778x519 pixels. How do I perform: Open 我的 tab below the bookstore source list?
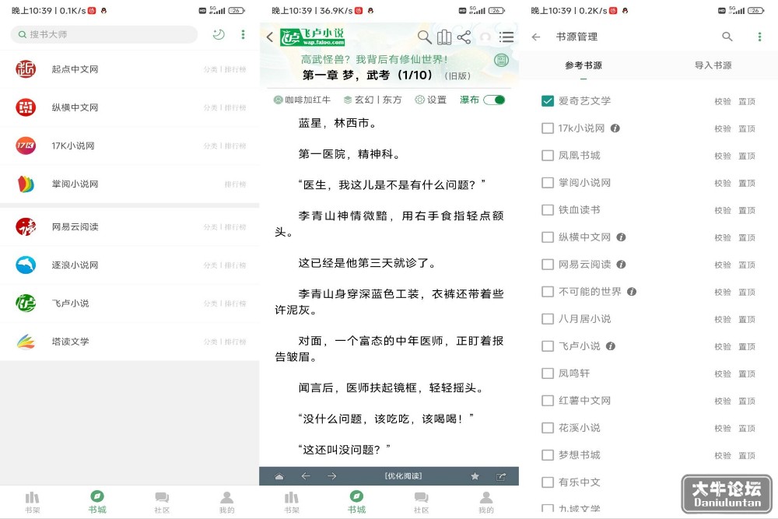[226, 502]
